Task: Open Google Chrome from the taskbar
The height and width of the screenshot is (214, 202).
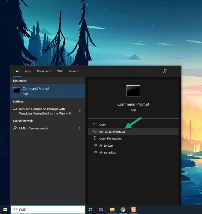Action: [123, 210]
